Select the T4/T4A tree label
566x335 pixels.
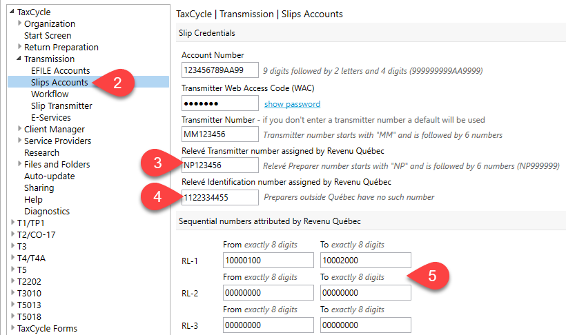pos(31,258)
